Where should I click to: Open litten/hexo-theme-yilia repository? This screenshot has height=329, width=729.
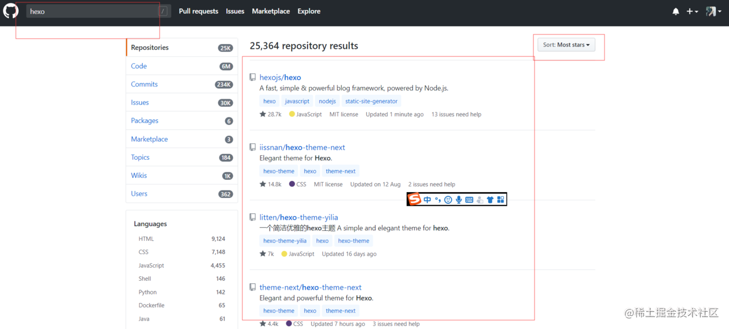coord(299,217)
